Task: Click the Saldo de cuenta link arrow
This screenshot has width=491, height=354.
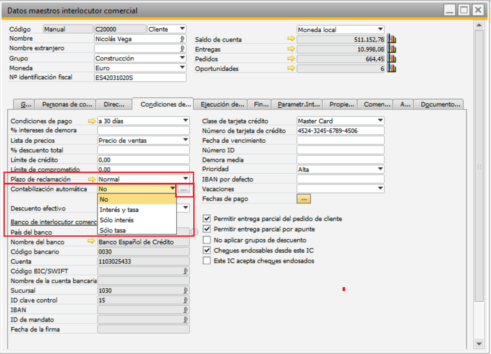Action: point(291,39)
